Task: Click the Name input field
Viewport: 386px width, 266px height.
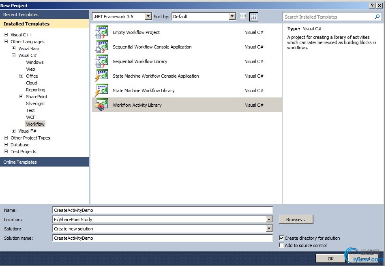Action: (163, 210)
